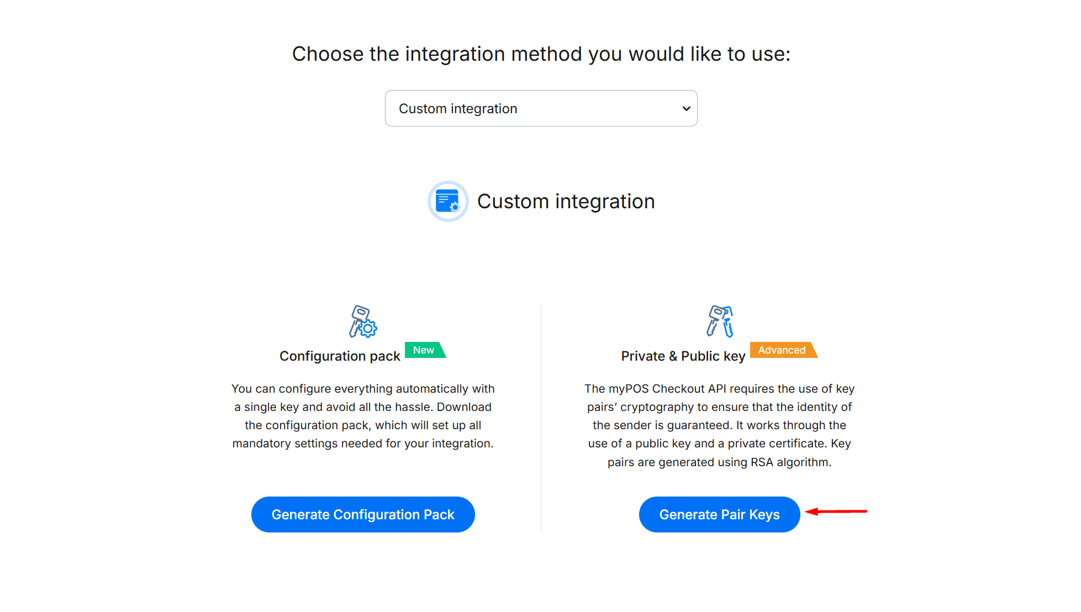Image resolution: width=1081 pixels, height=612 pixels.
Task: Click the Custom integration heading
Action: pos(565,201)
